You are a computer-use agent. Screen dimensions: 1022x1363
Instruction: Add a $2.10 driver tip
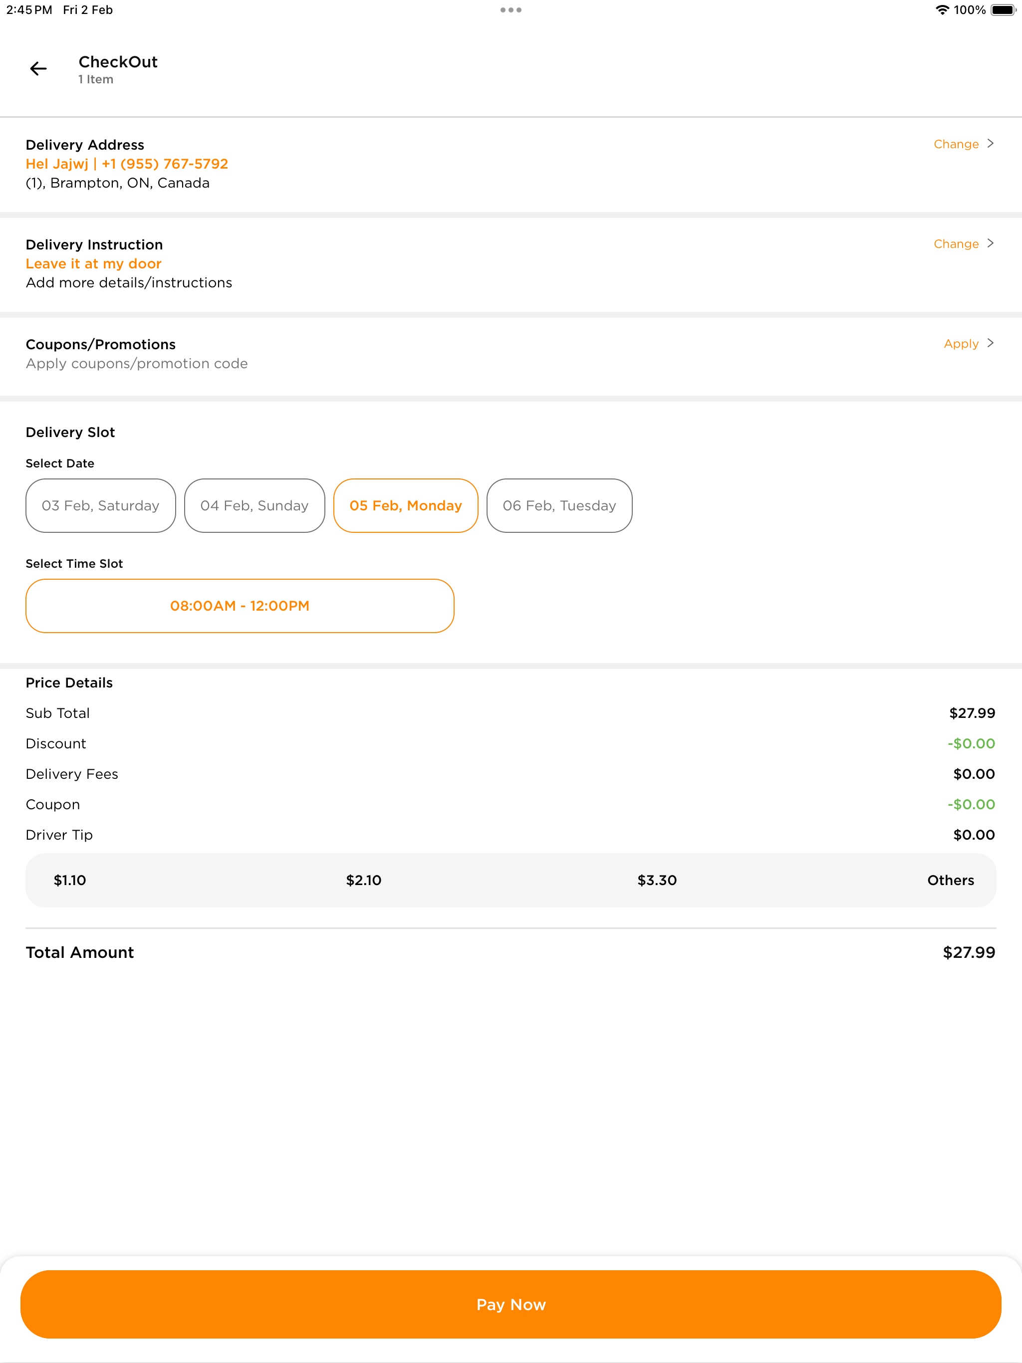click(x=364, y=880)
